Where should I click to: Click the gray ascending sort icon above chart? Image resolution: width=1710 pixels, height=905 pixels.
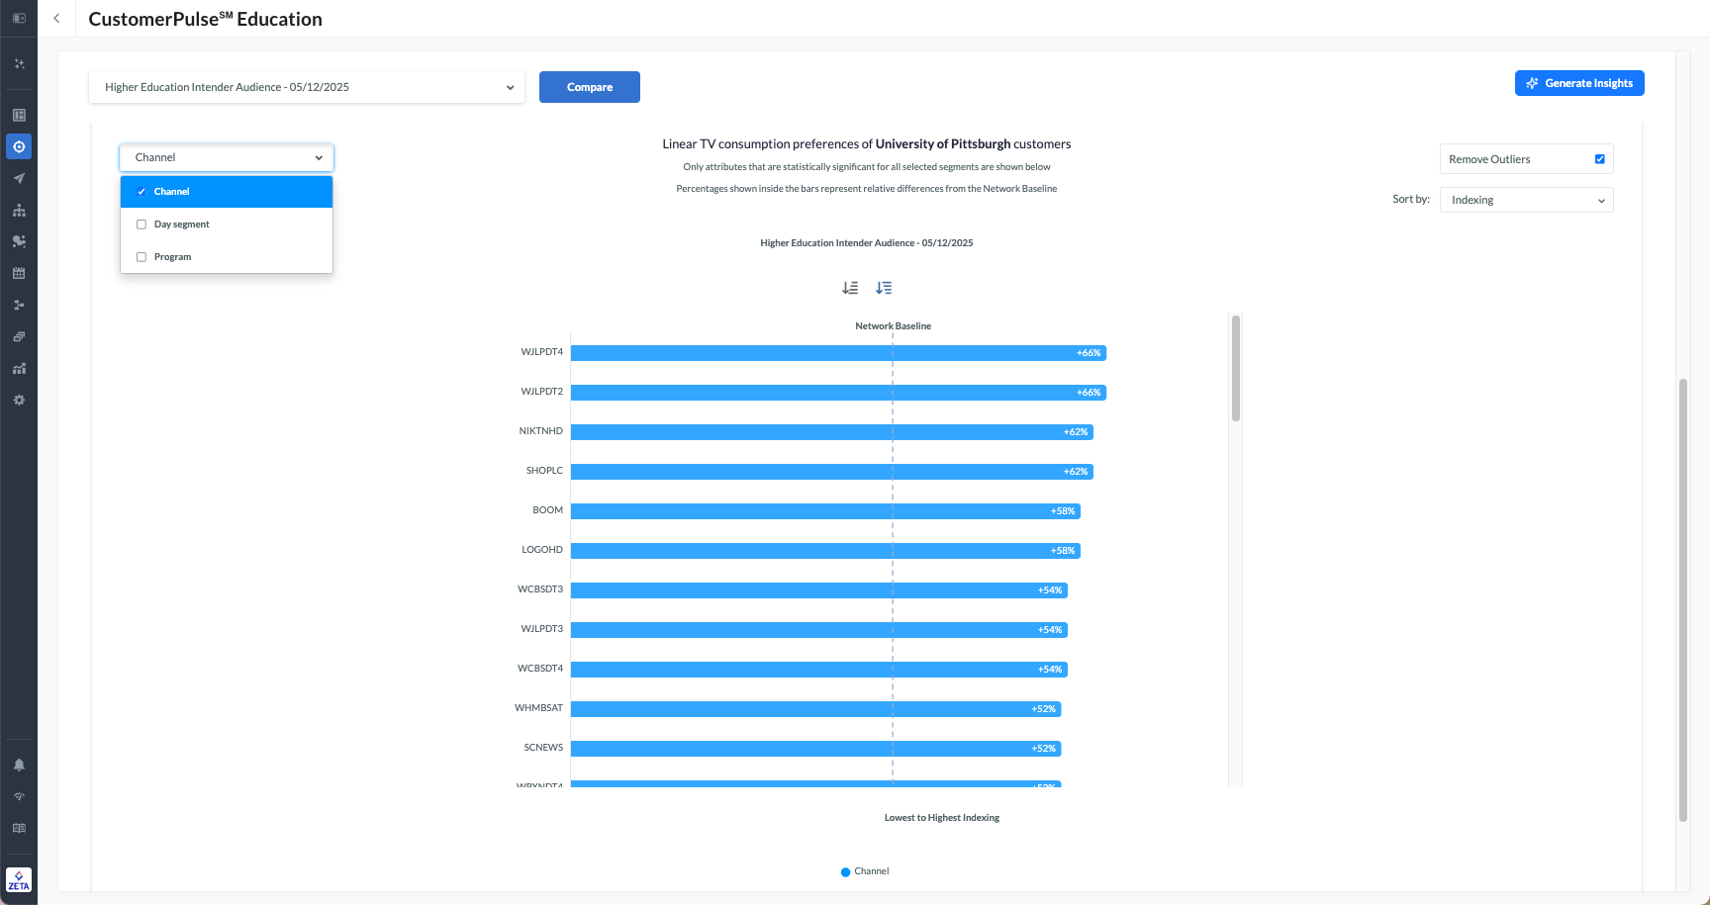(x=850, y=288)
